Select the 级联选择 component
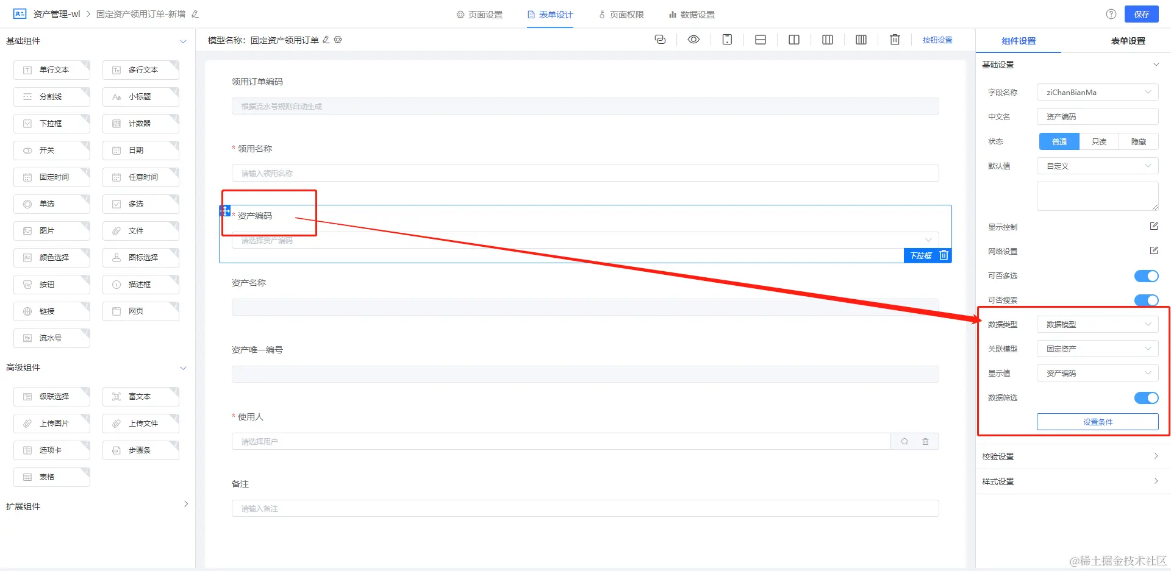The width and height of the screenshot is (1171, 571). 52,397
